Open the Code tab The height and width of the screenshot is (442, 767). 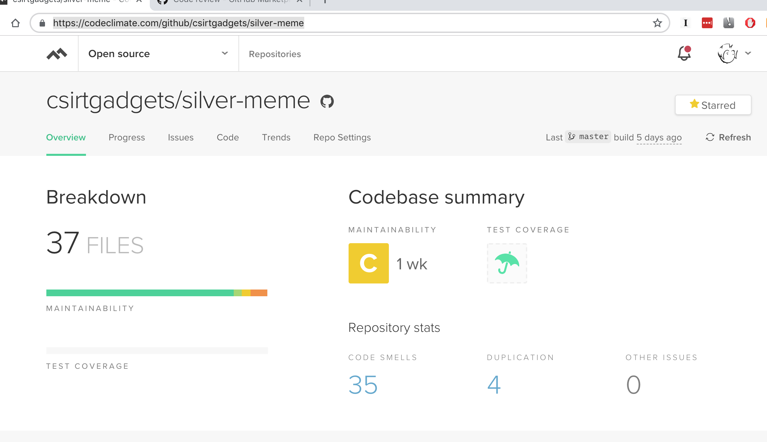[x=228, y=137]
